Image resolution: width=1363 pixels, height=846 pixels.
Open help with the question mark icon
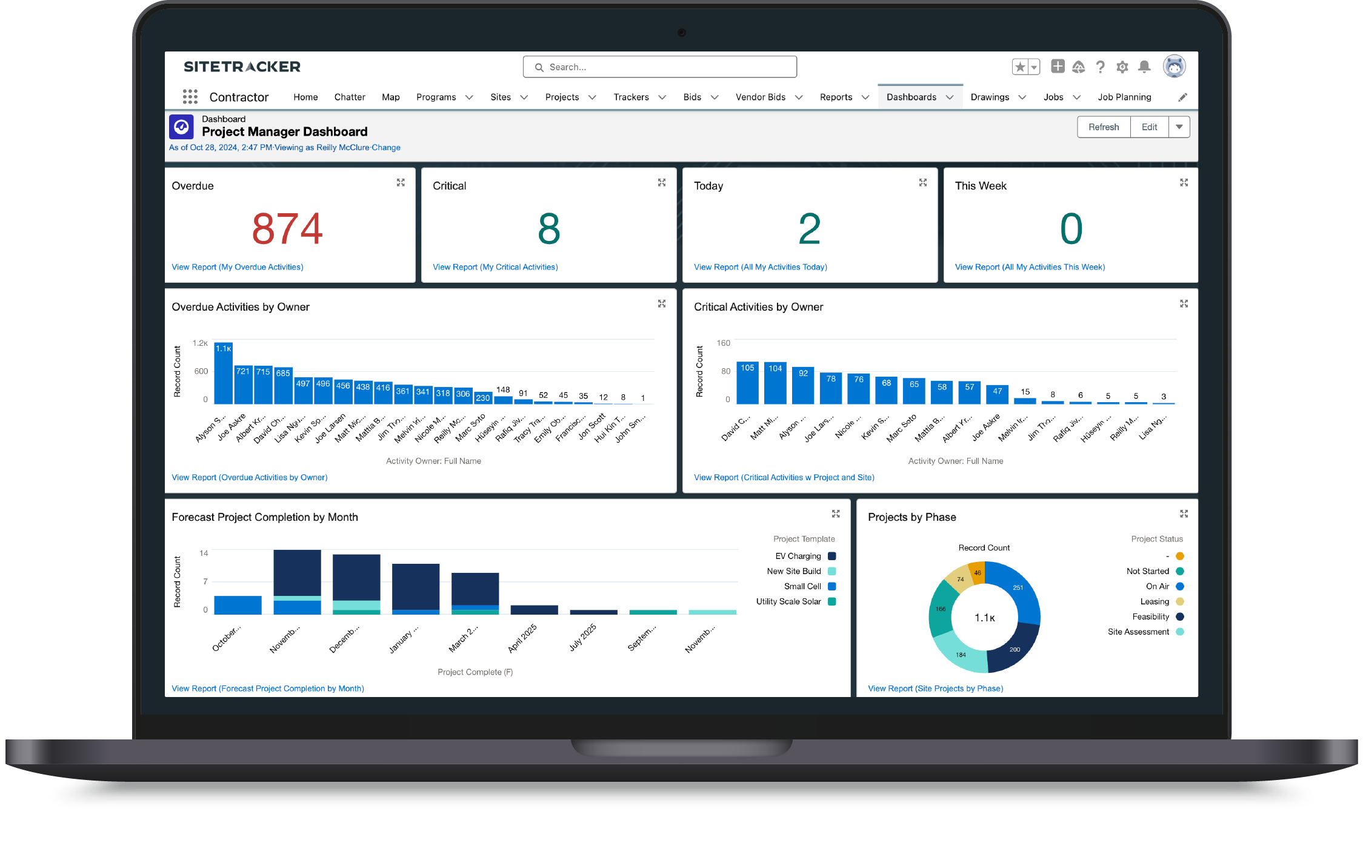point(1101,67)
